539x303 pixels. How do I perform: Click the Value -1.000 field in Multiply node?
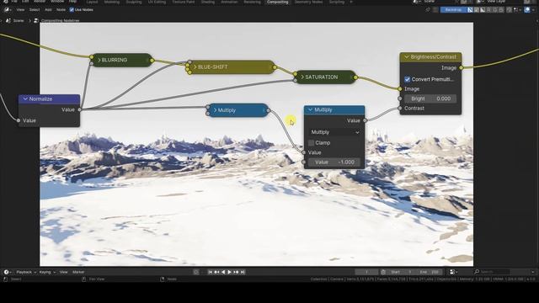point(334,162)
